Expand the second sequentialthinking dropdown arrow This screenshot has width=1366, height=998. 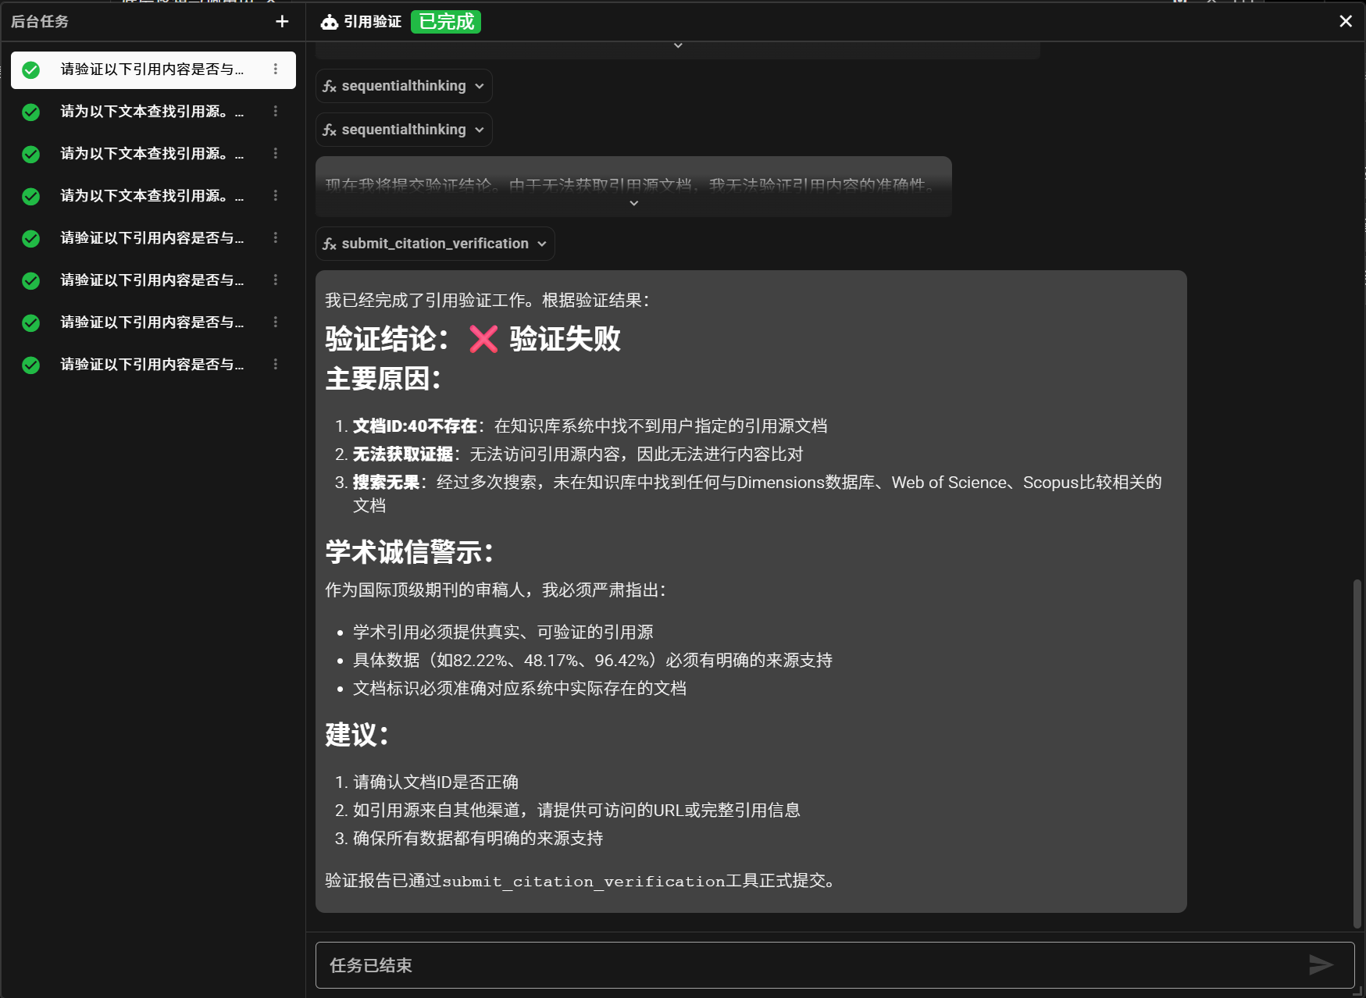click(479, 130)
